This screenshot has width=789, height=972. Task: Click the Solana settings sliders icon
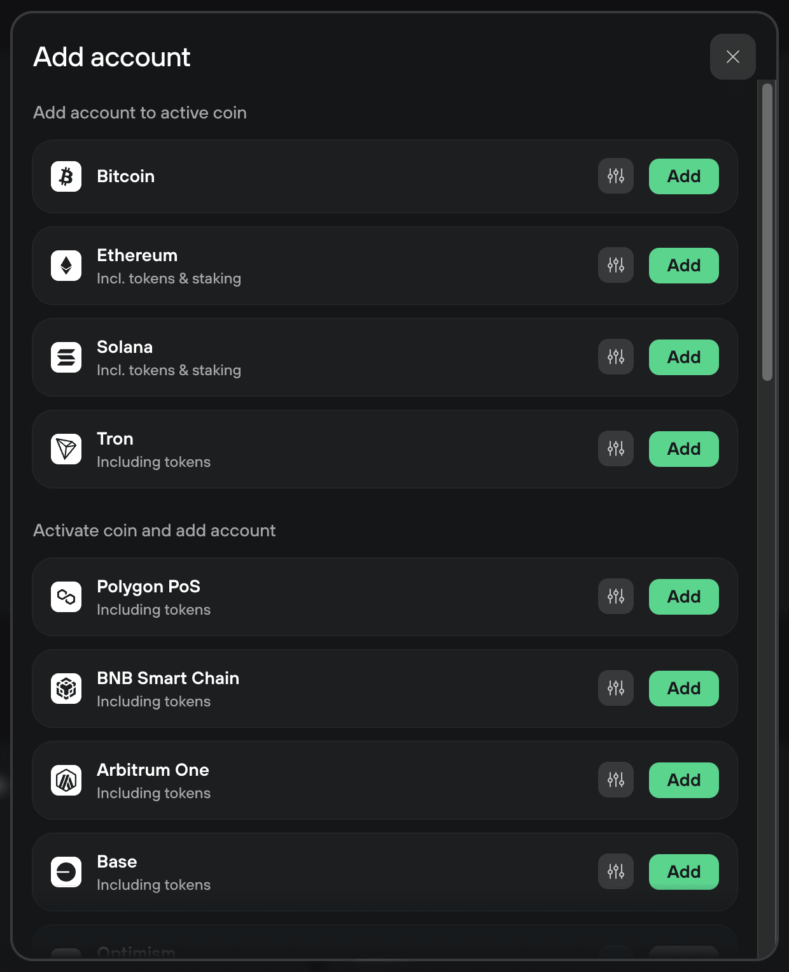(x=616, y=357)
